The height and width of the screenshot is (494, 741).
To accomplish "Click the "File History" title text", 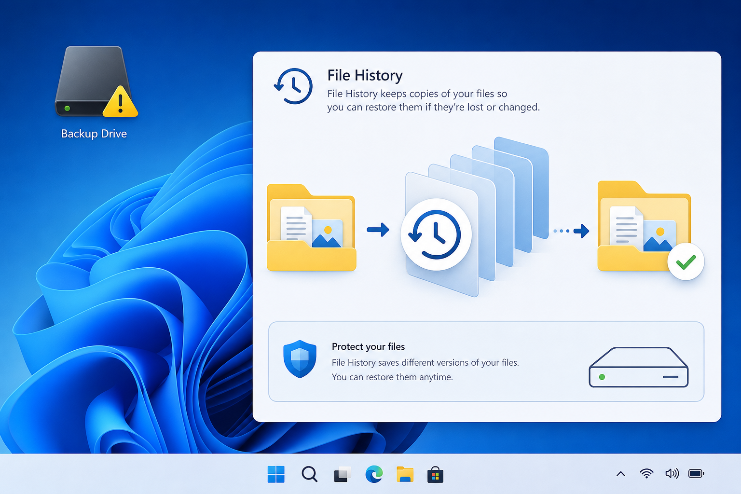I will point(365,76).
